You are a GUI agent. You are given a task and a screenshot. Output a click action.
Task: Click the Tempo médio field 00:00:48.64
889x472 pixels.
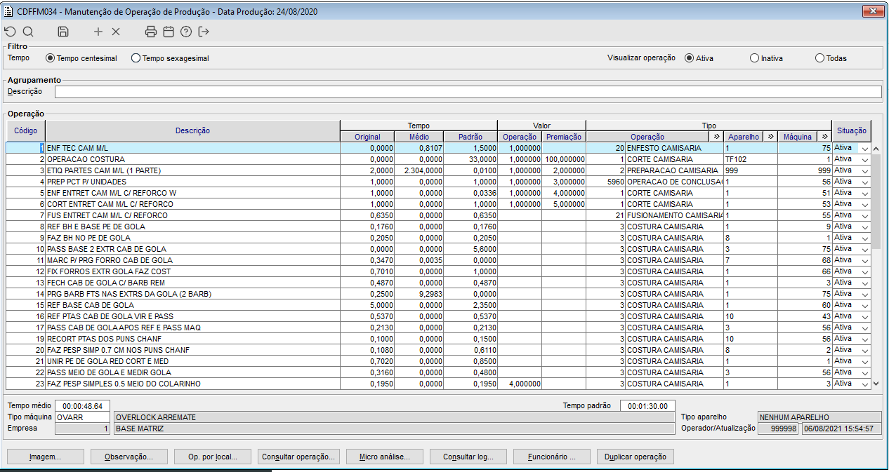pos(82,406)
